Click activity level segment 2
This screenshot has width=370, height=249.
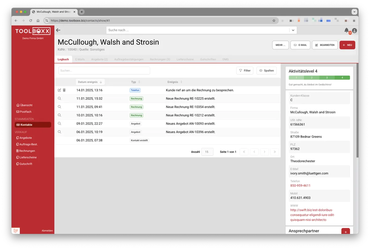coord(312,78)
